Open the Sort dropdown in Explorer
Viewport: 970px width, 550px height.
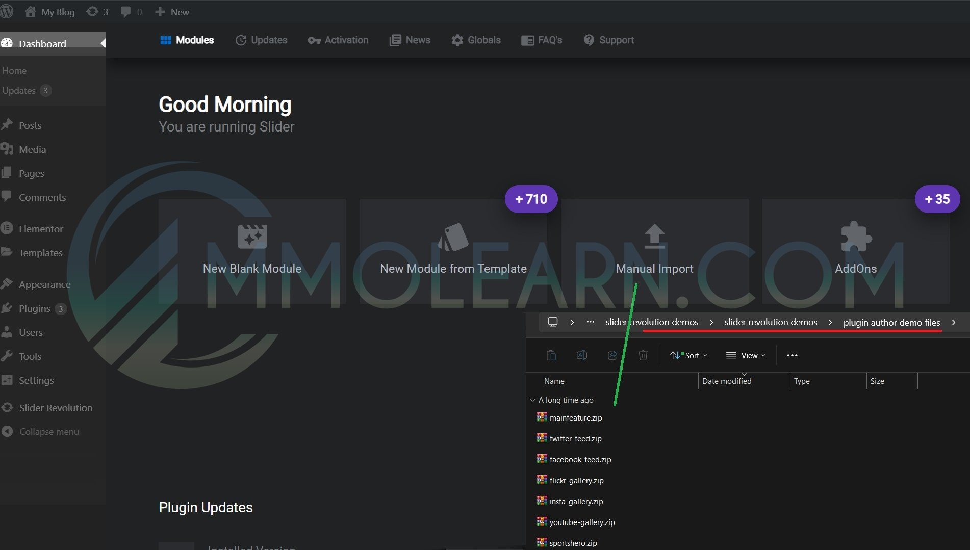(x=688, y=355)
